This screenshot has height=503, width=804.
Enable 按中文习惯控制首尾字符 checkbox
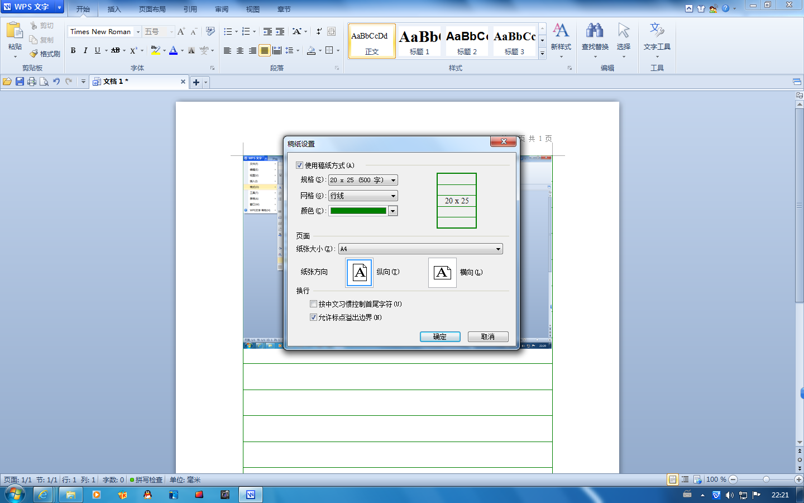pyautogui.click(x=313, y=304)
